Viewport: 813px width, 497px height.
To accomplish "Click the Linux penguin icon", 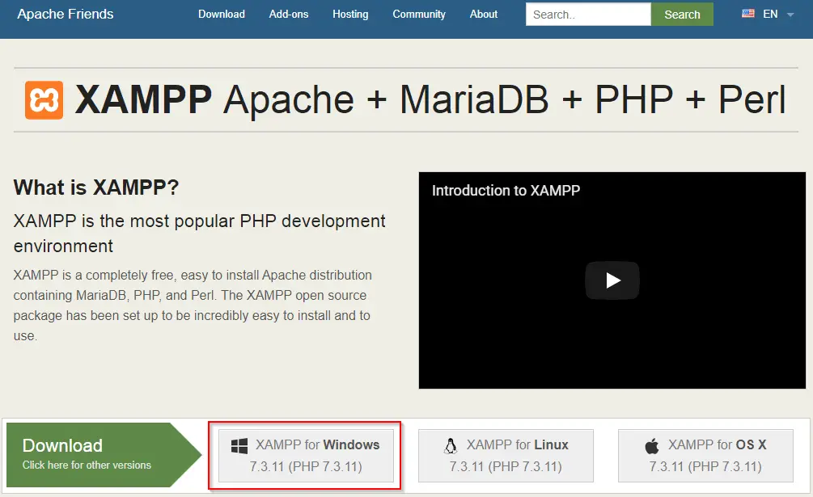I will (x=451, y=446).
